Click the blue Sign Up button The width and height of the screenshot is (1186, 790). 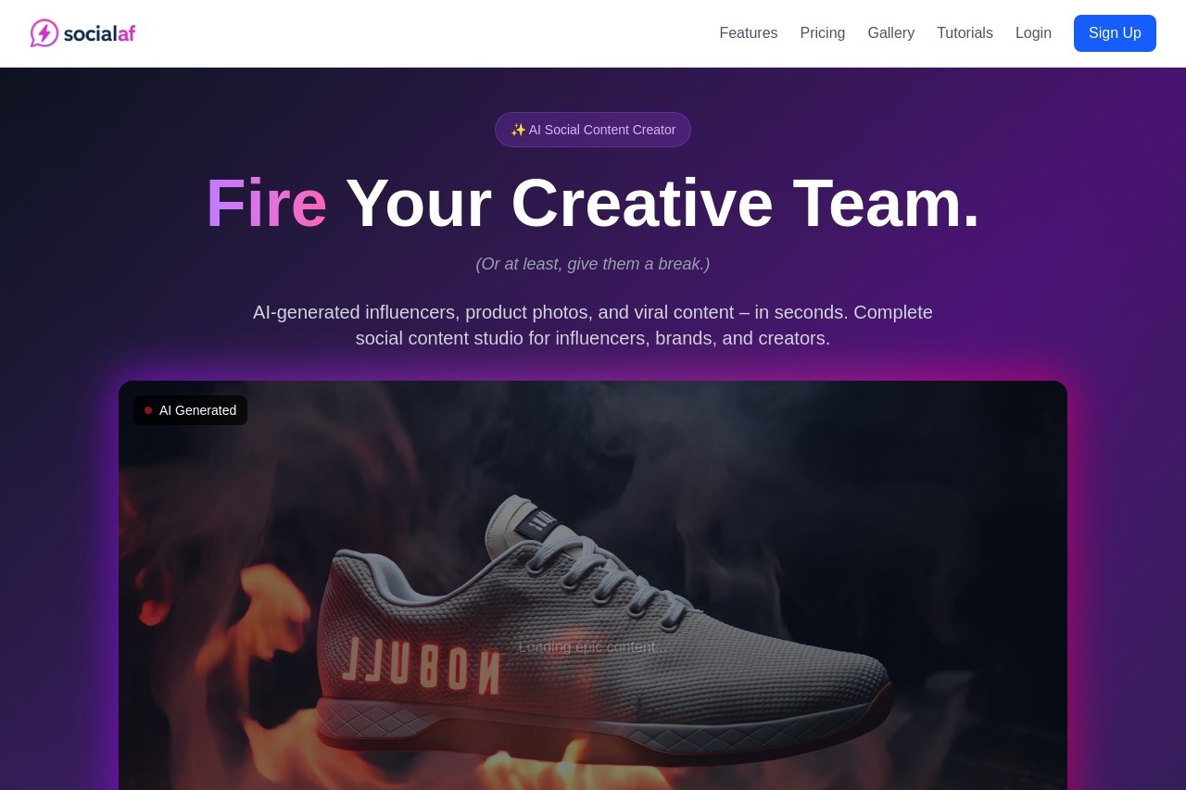(1115, 33)
